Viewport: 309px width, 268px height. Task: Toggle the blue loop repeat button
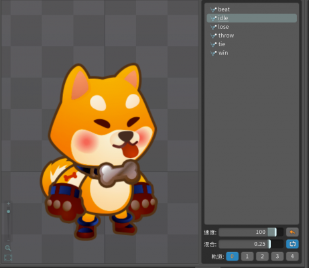(292, 244)
